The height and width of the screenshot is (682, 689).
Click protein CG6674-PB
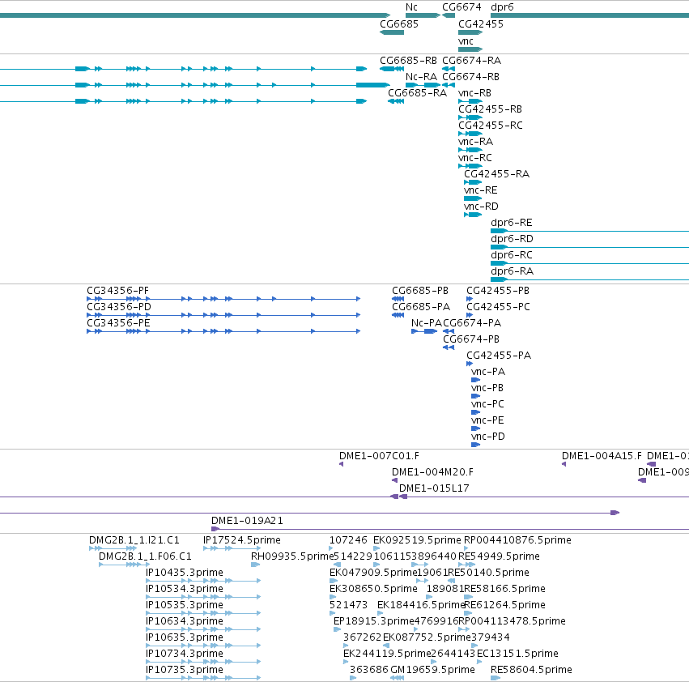click(x=471, y=339)
